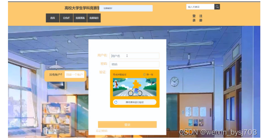Open the 公告栏 nav item
Image resolution: width=263 pixels, height=140 pixels.
tap(67, 18)
